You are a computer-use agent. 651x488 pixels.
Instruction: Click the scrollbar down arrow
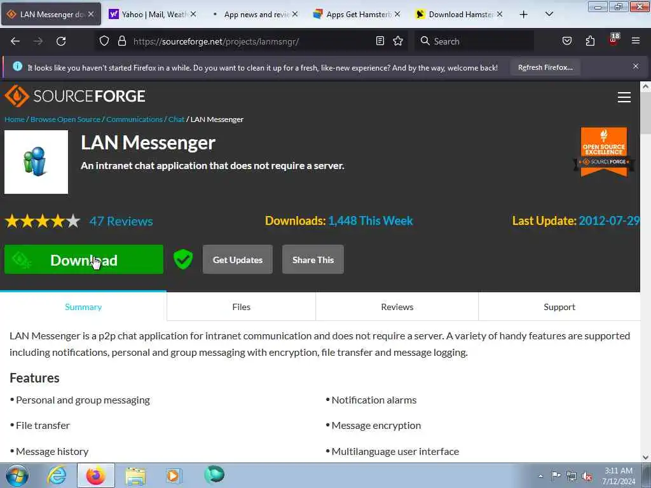[645, 457]
